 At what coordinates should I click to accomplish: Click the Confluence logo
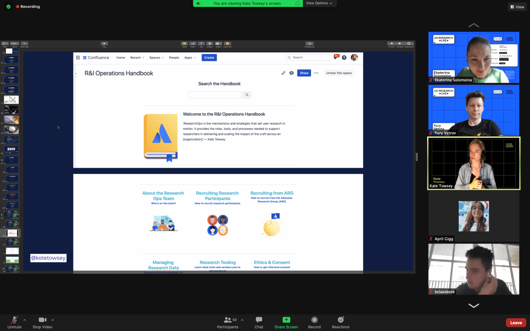(x=96, y=58)
